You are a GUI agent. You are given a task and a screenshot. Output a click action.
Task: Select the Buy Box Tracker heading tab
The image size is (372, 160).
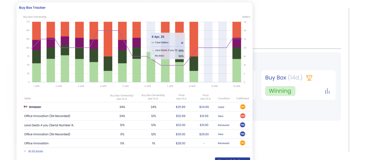[32, 8]
